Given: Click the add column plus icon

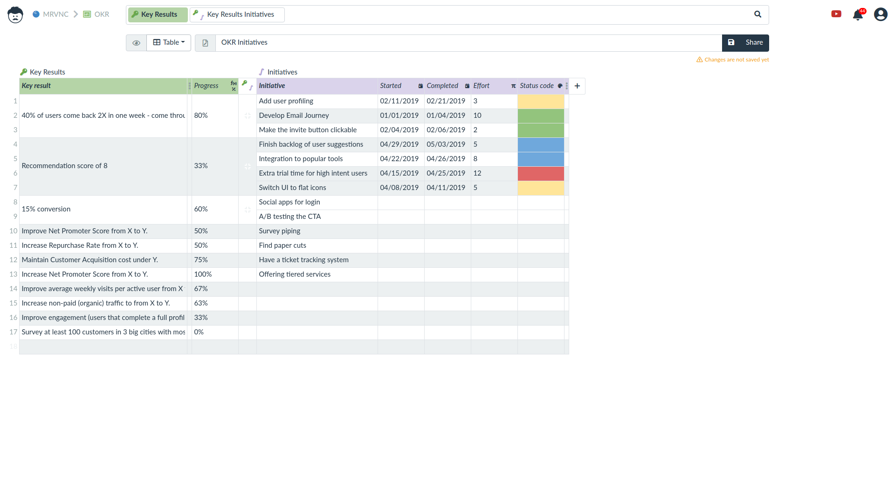Looking at the screenshot, I should 577,86.
